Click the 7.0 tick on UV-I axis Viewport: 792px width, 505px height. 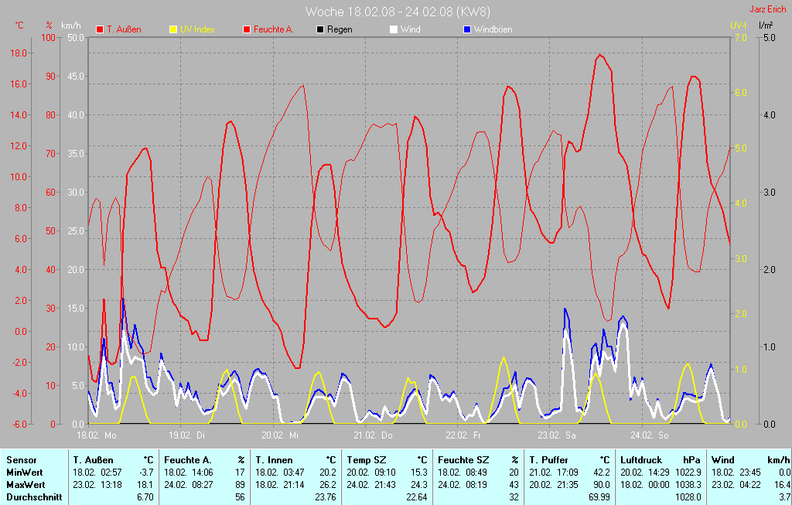click(x=740, y=37)
